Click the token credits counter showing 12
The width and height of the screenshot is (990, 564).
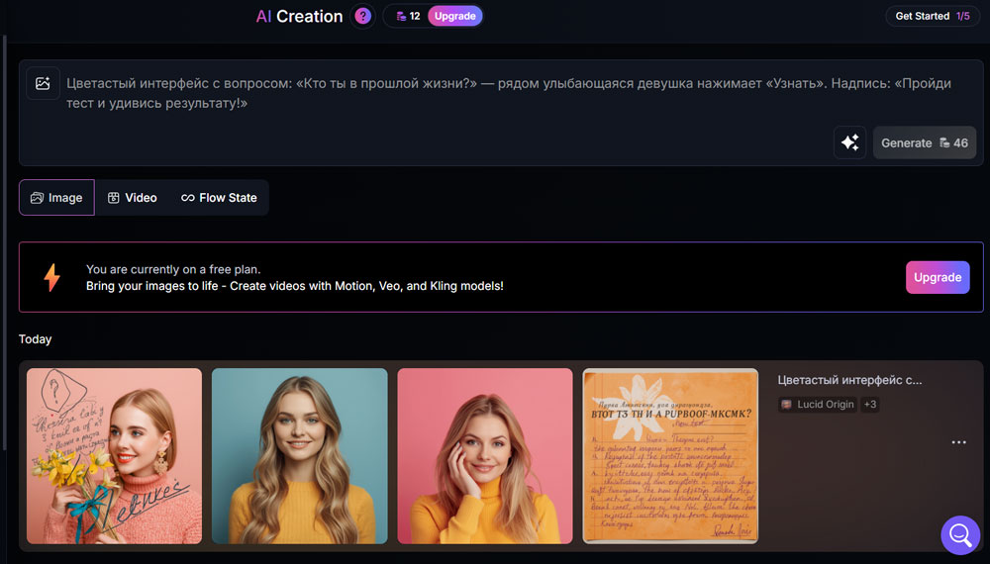click(407, 16)
